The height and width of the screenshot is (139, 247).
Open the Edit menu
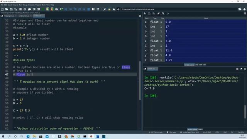[6, 5]
